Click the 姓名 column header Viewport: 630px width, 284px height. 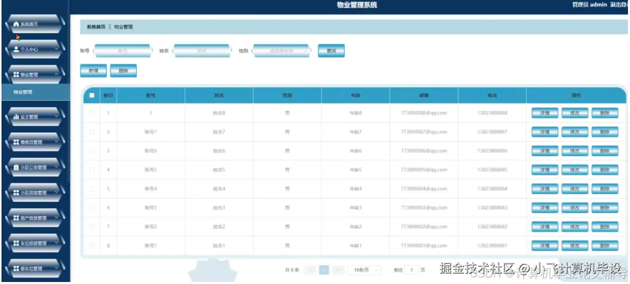coord(219,95)
